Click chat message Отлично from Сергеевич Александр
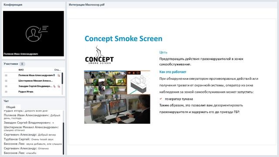 [x=26, y=148]
